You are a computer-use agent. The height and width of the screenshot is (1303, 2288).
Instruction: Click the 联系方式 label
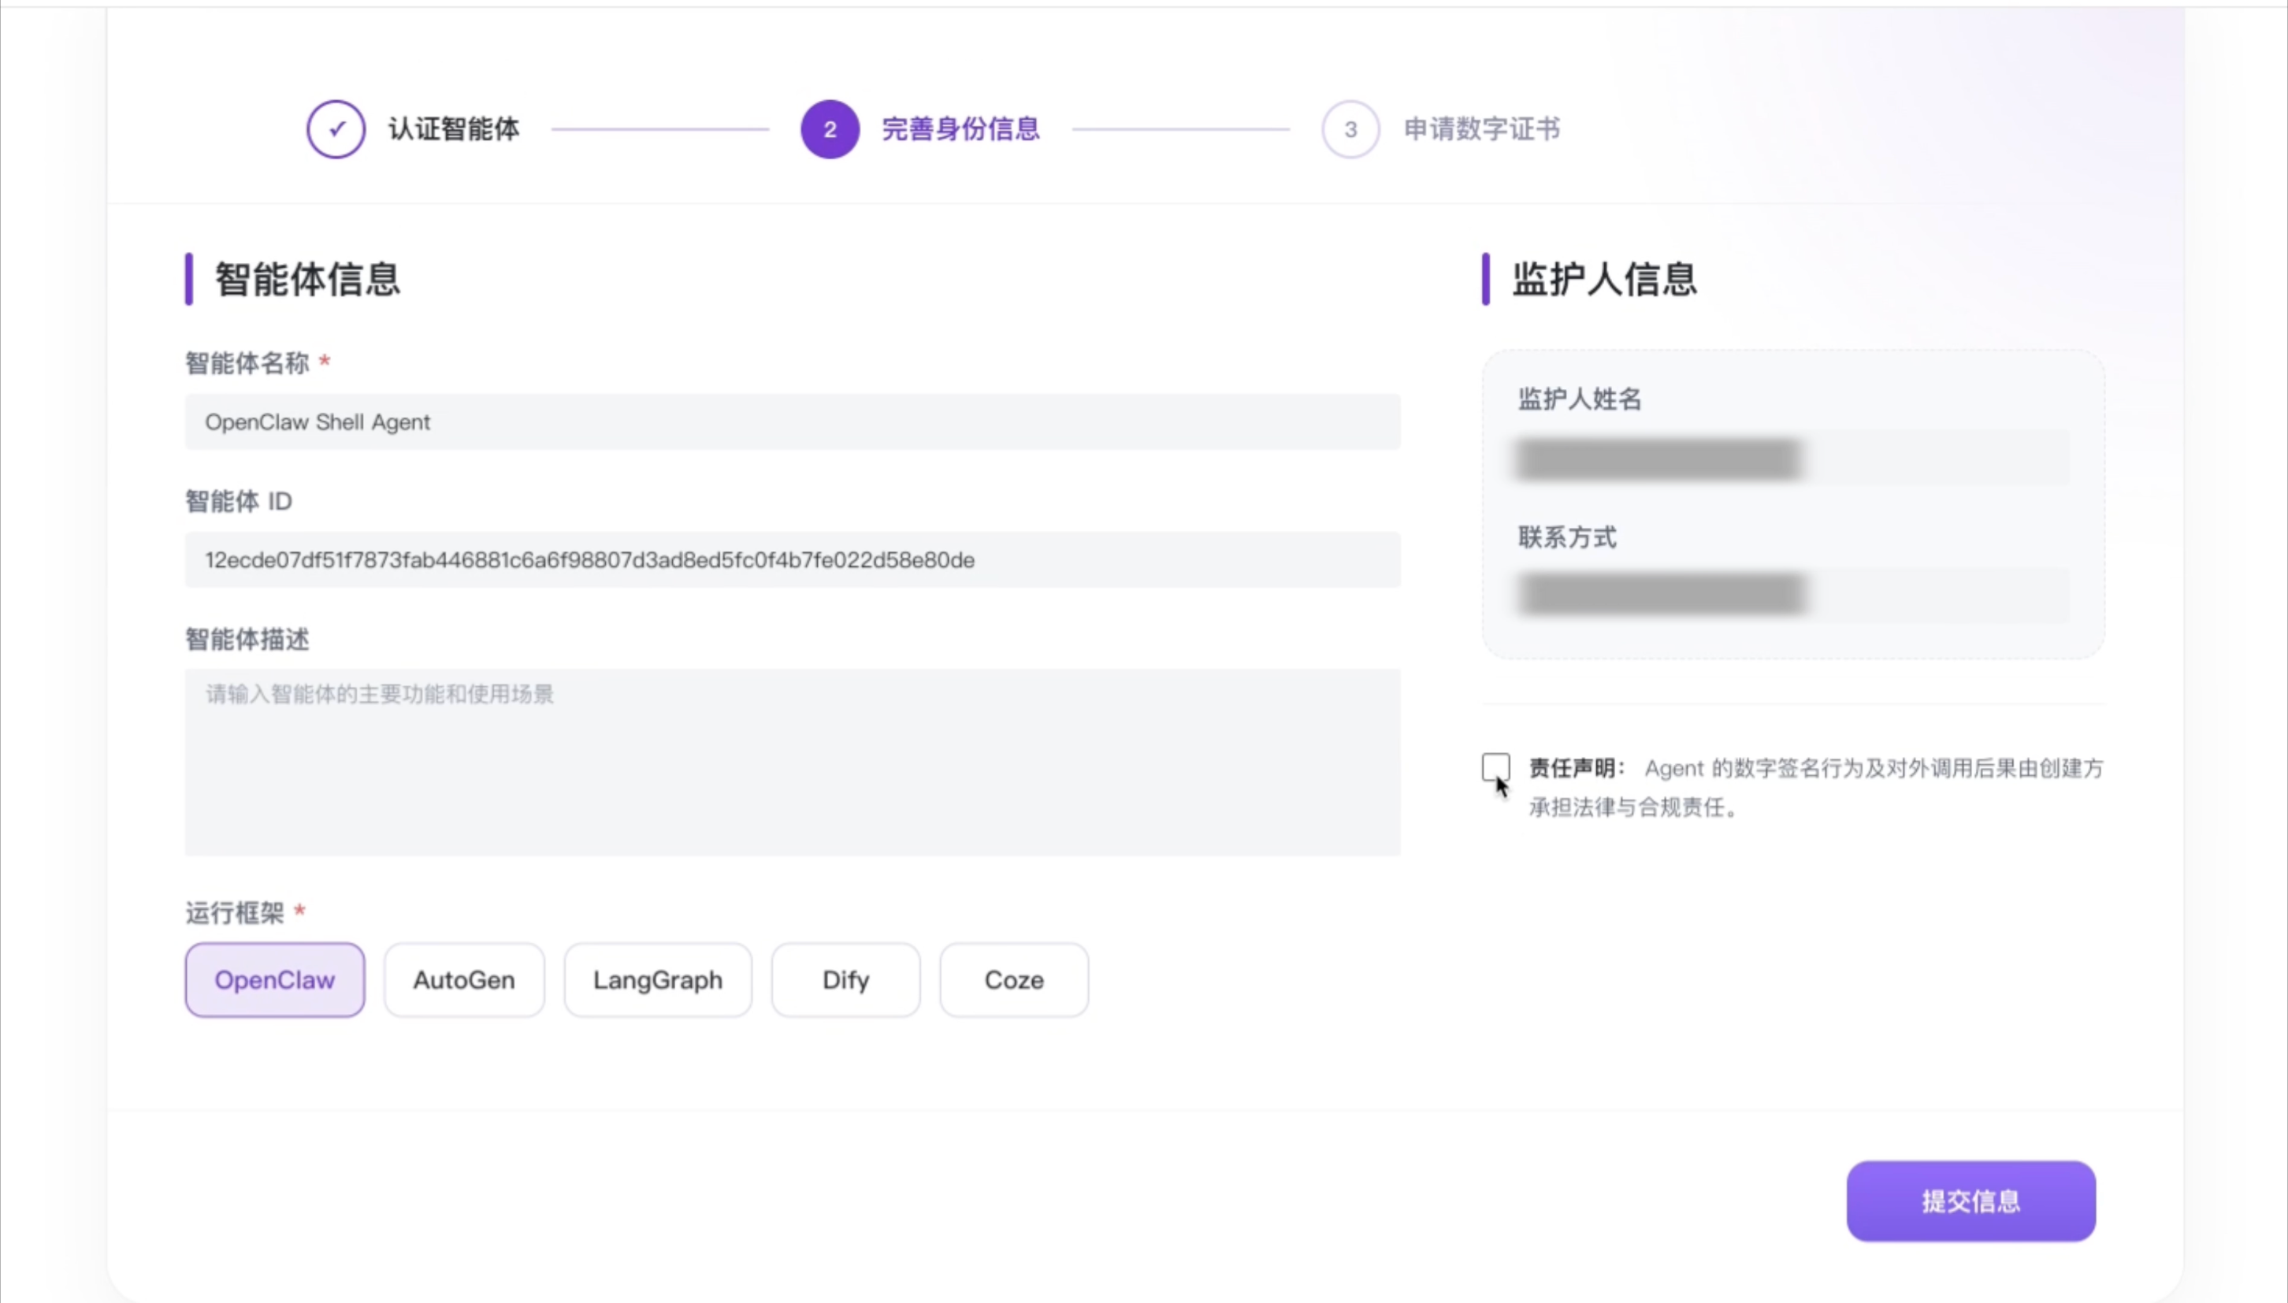pyautogui.click(x=1568, y=537)
